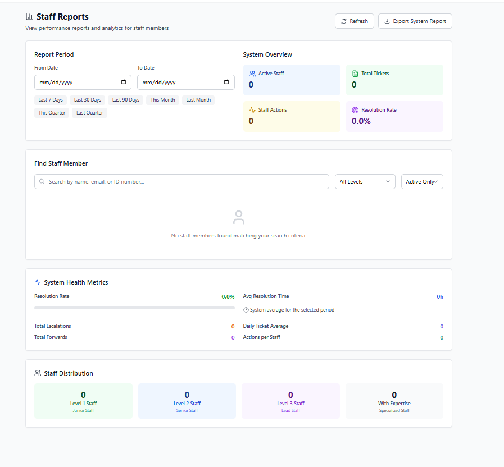The height and width of the screenshot is (467, 504).
Task: Select the Last 90 Days preset
Action: point(126,100)
